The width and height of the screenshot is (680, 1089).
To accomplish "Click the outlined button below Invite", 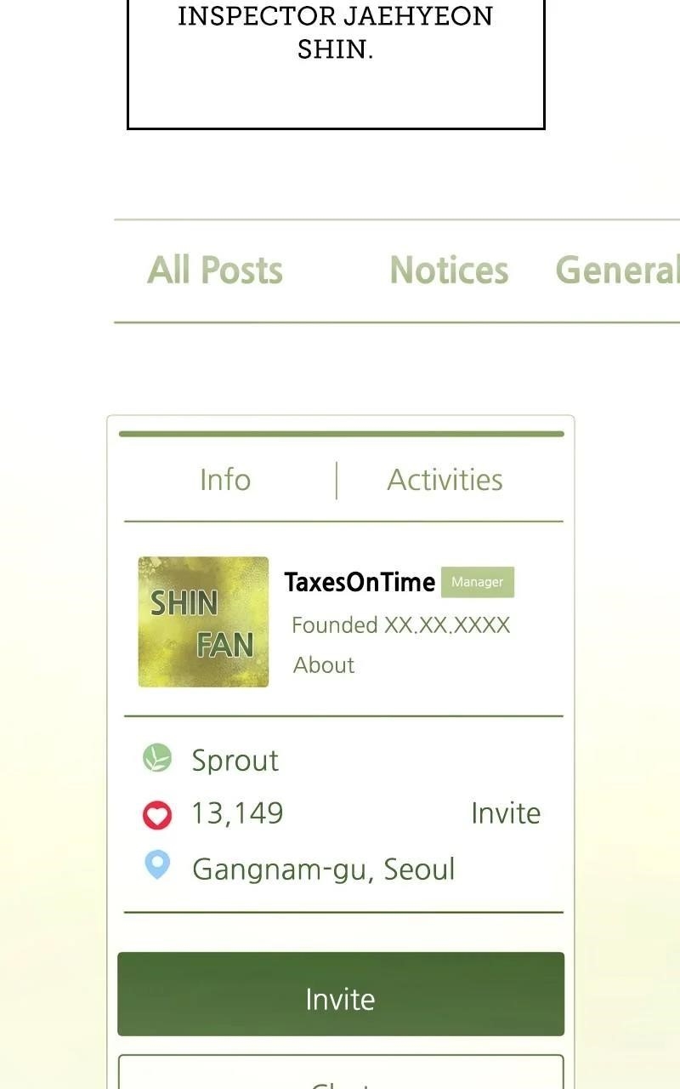I will [x=341, y=1072].
